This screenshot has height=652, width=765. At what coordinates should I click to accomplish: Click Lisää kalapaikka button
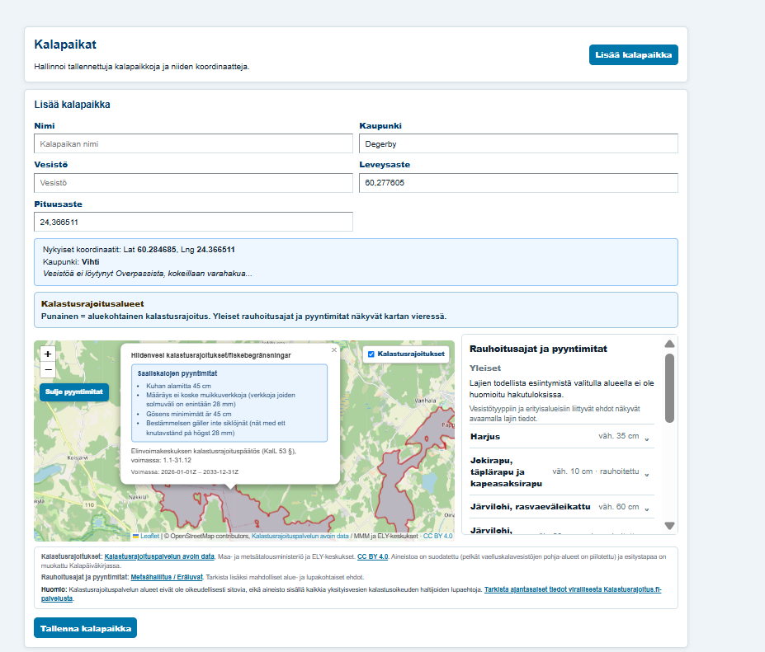click(x=633, y=54)
